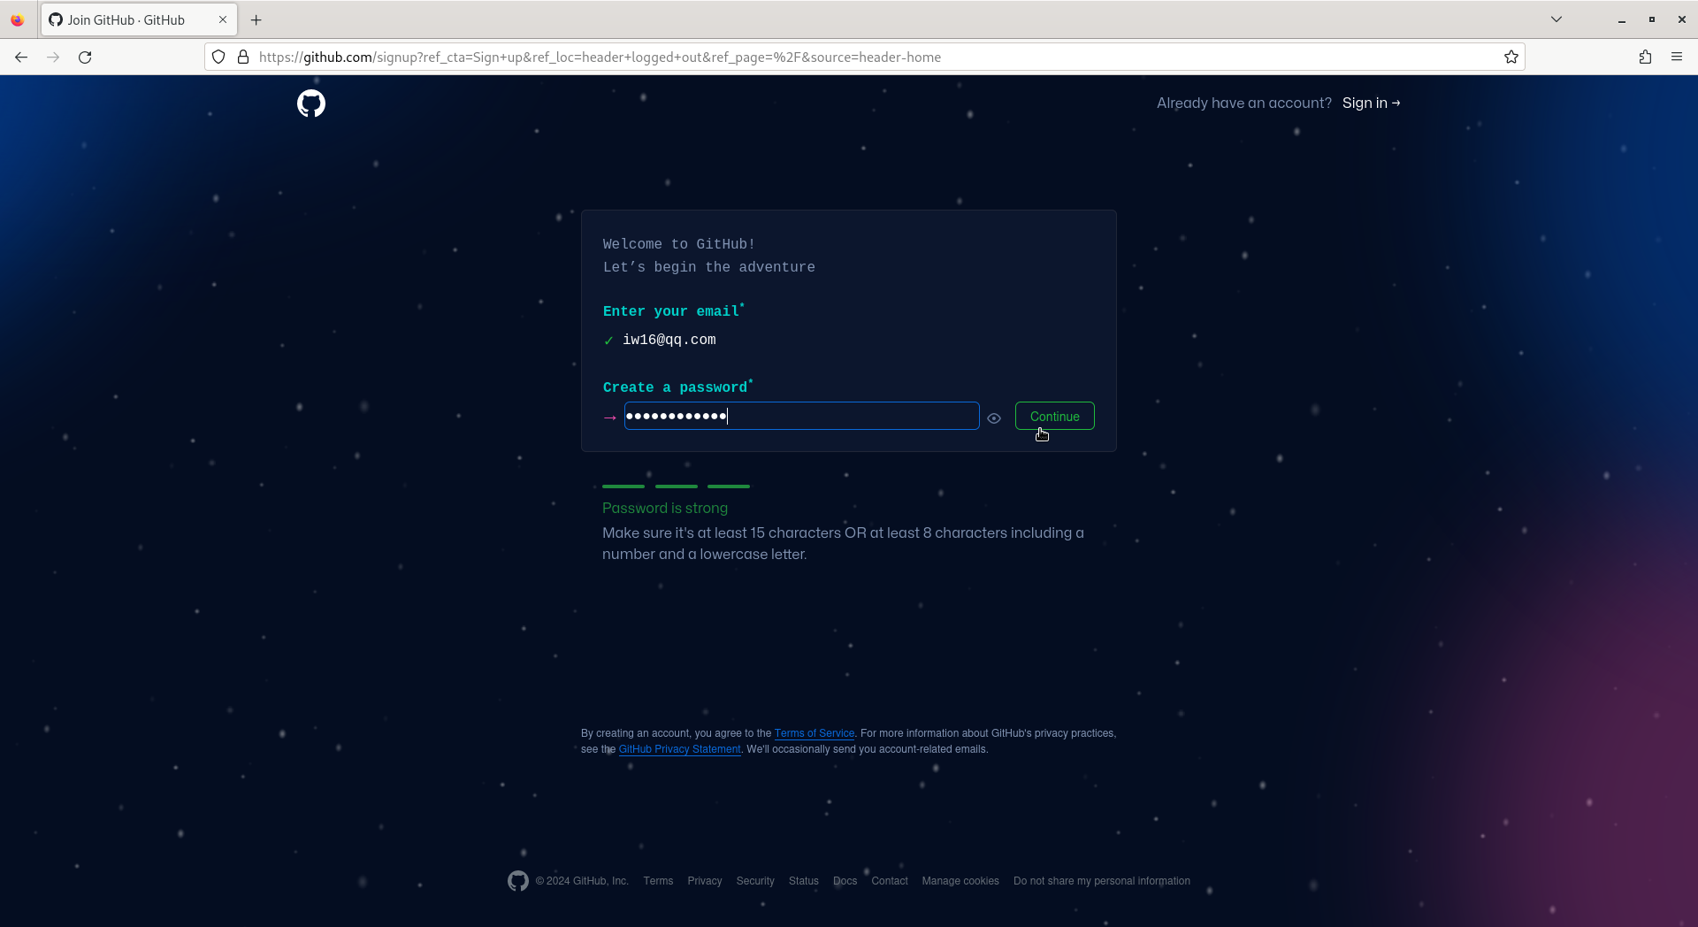This screenshot has height=927, width=1698.
Task: Minimize the browser window
Action: coord(1622,19)
